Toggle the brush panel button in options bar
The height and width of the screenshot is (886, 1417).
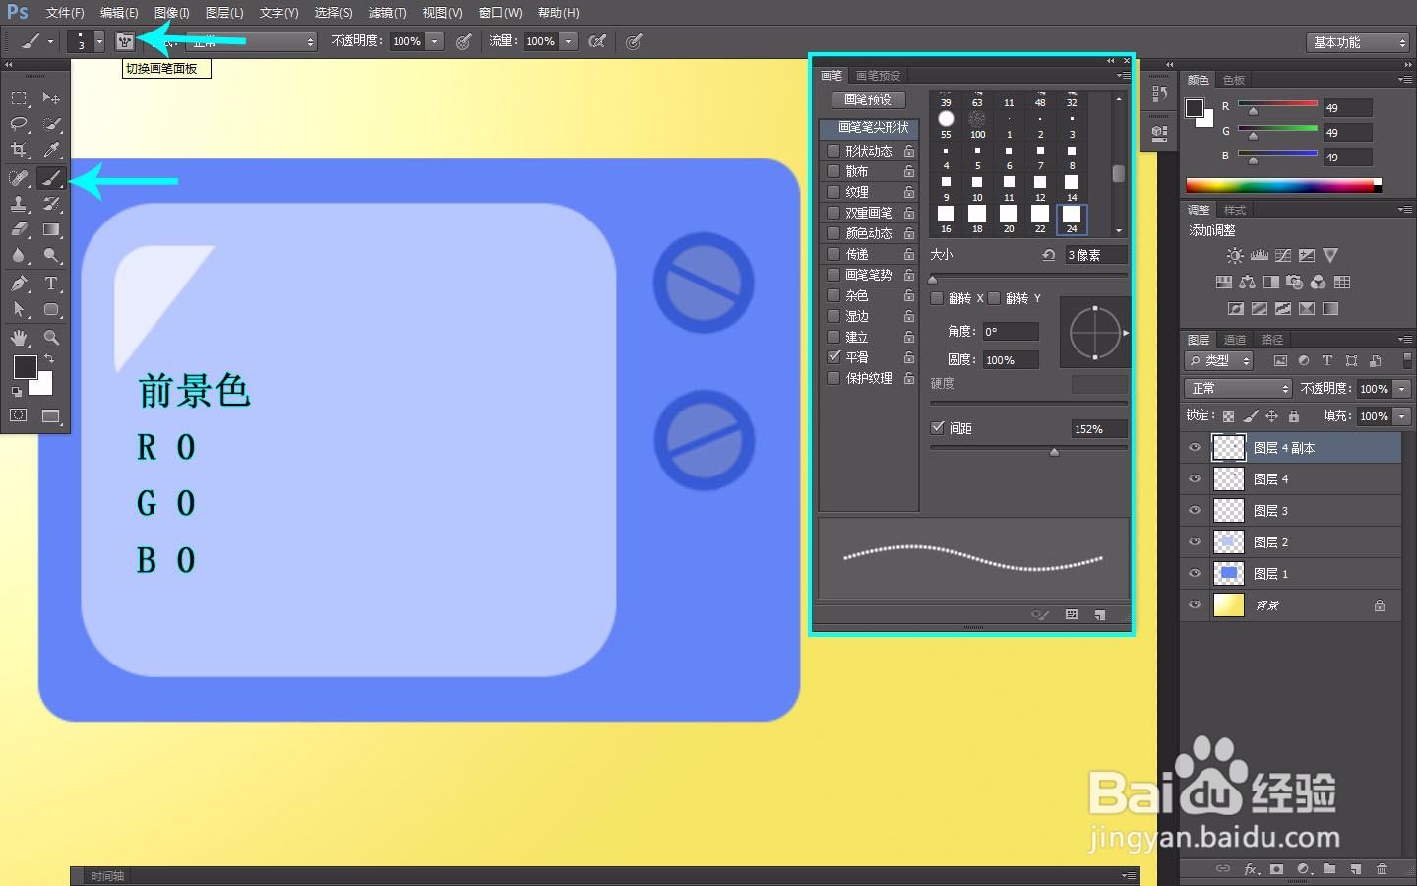click(125, 41)
